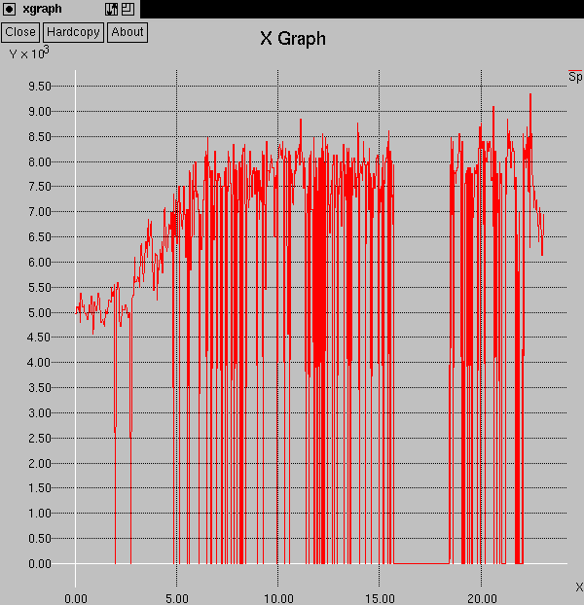The height and width of the screenshot is (605, 584).
Task: Click the 2.50 tick label on Y axis
Action: [x=39, y=438]
